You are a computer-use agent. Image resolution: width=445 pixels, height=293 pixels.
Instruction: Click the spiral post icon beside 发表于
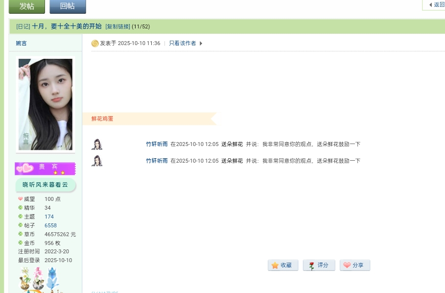[x=95, y=44]
